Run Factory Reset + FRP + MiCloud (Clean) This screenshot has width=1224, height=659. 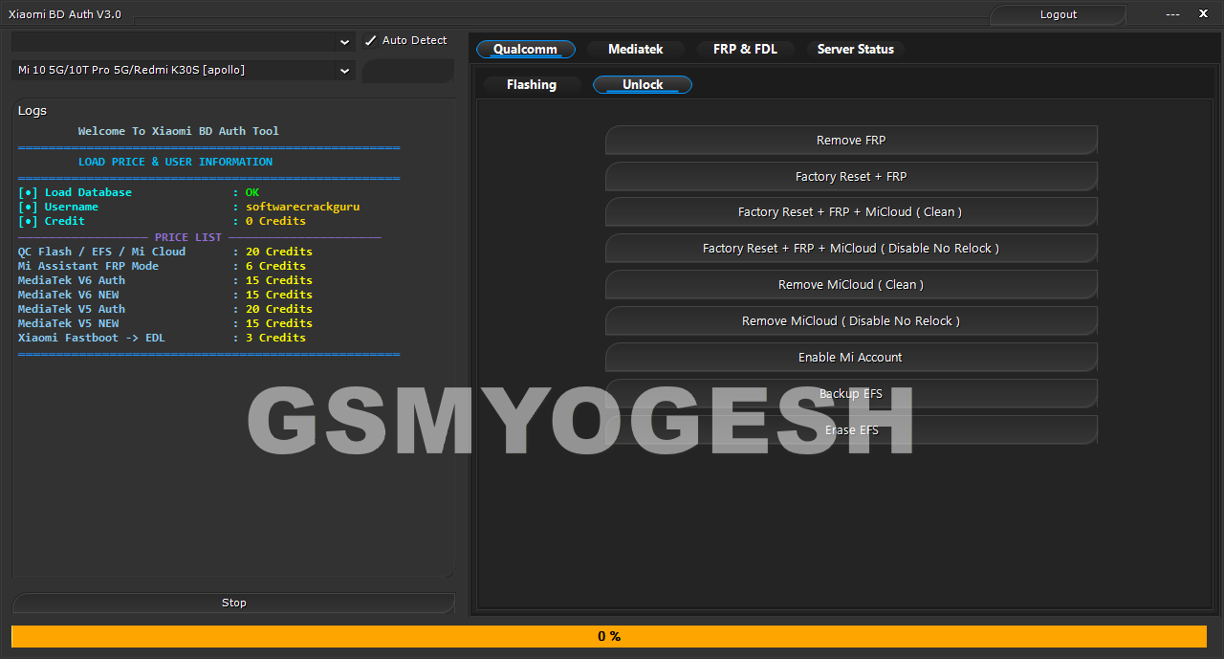[851, 212]
